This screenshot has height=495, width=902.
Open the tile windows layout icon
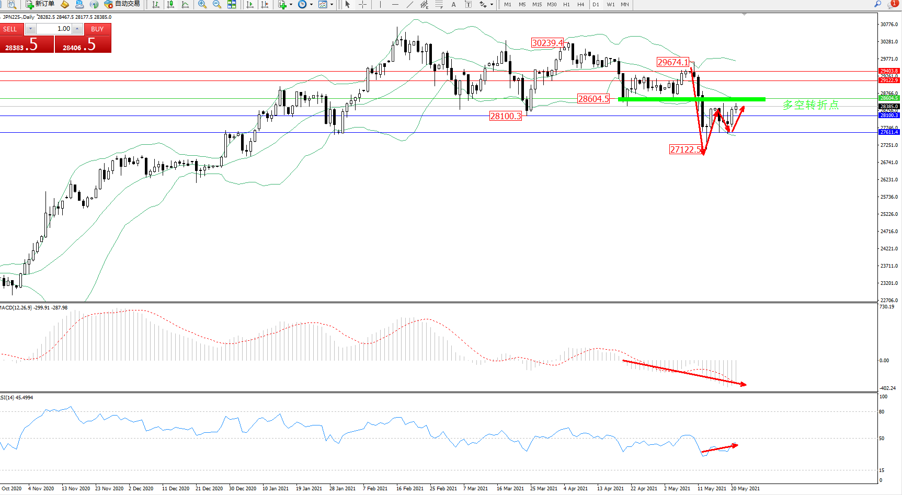click(x=232, y=5)
